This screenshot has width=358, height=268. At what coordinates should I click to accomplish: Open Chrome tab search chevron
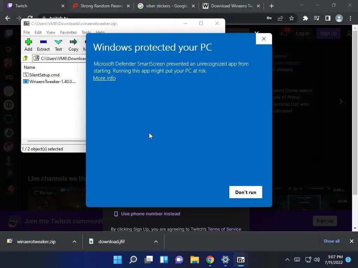pos(302,5)
